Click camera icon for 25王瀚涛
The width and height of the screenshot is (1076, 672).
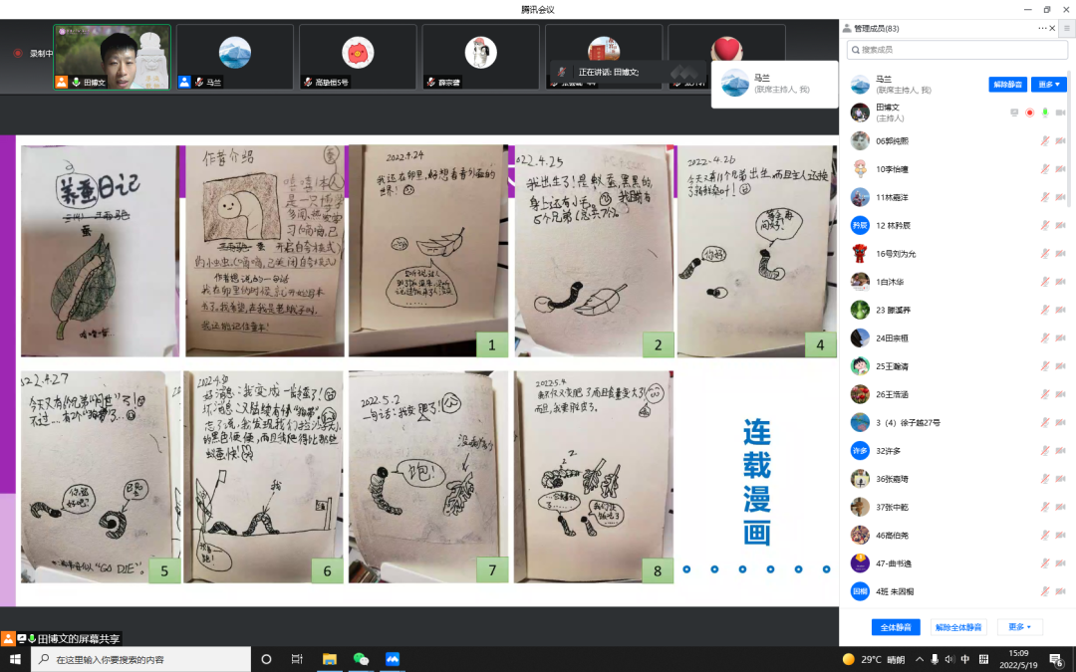pos(1060,366)
